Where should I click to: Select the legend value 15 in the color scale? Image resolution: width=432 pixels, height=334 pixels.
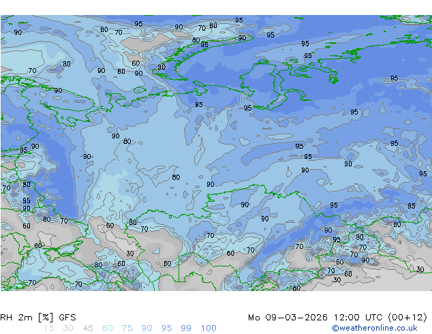coord(48,329)
